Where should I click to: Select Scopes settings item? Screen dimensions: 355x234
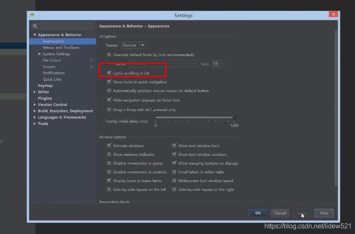49,67
